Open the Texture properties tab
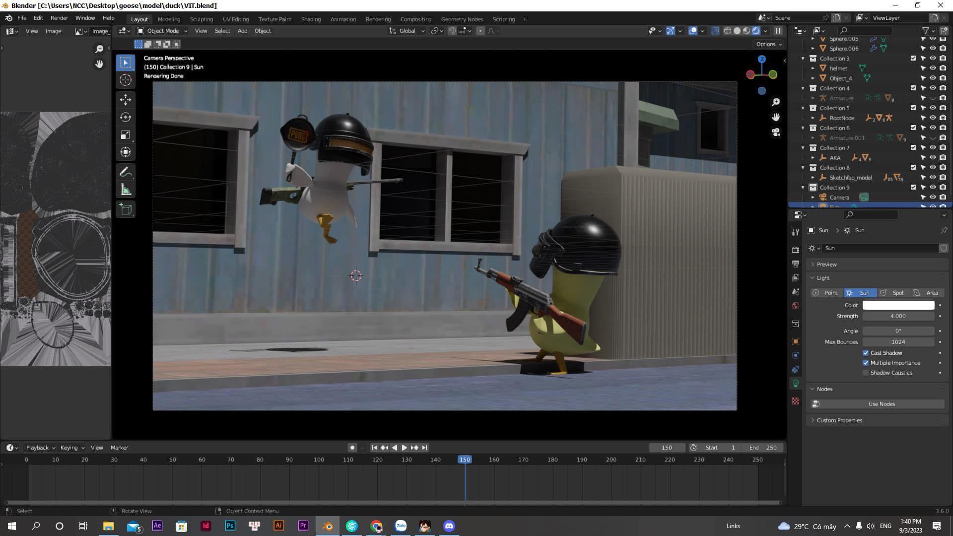This screenshot has height=536, width=953. [x=796, y=401]
